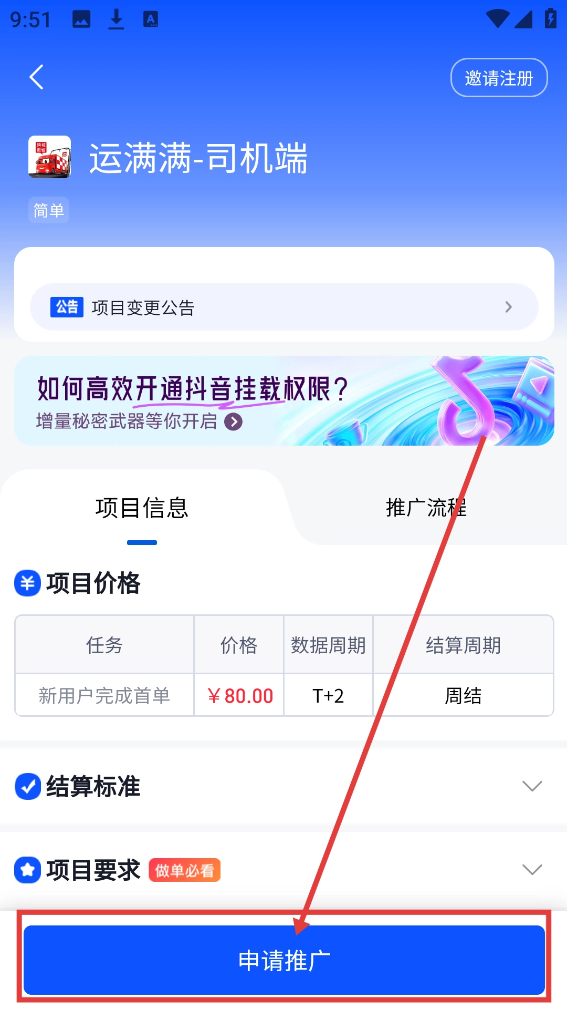Tap the 邀请注册 button

click(x=499, y=78)
